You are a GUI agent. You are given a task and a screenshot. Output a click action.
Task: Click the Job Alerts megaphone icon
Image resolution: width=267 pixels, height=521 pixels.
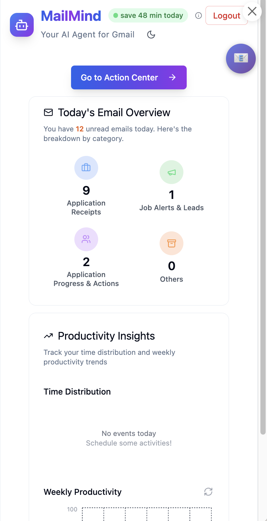click(172, 172)
